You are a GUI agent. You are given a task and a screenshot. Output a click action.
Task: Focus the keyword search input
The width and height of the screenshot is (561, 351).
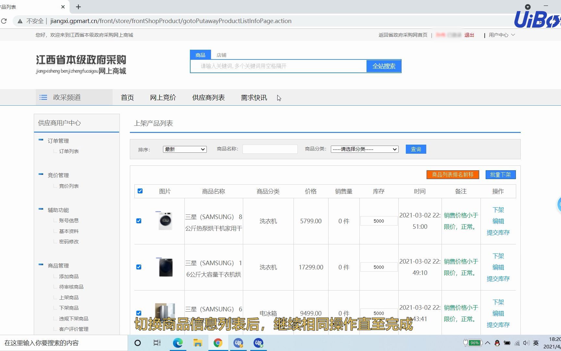(x=279, y=66)
